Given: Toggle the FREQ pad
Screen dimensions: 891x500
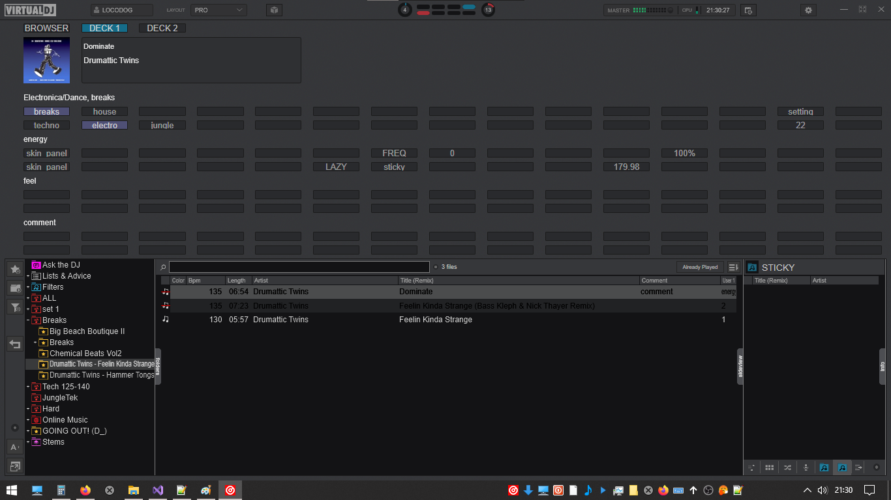Looking at the screenshot, I should (x=394, y=153).
